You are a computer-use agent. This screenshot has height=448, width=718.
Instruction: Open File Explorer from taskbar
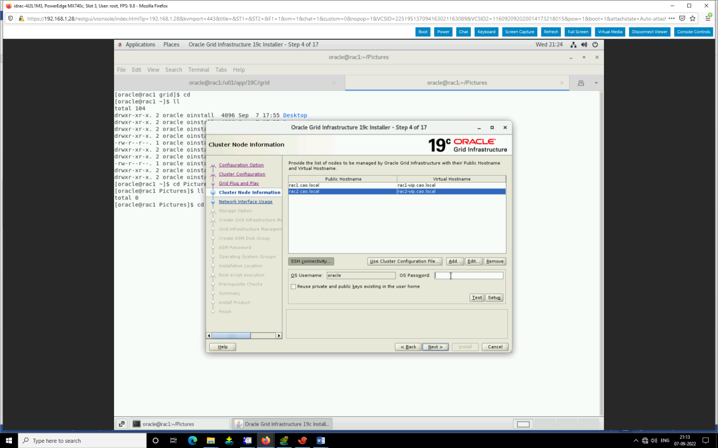coord(211,440)
